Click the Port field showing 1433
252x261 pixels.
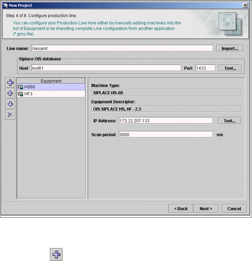tap(206, 68)
